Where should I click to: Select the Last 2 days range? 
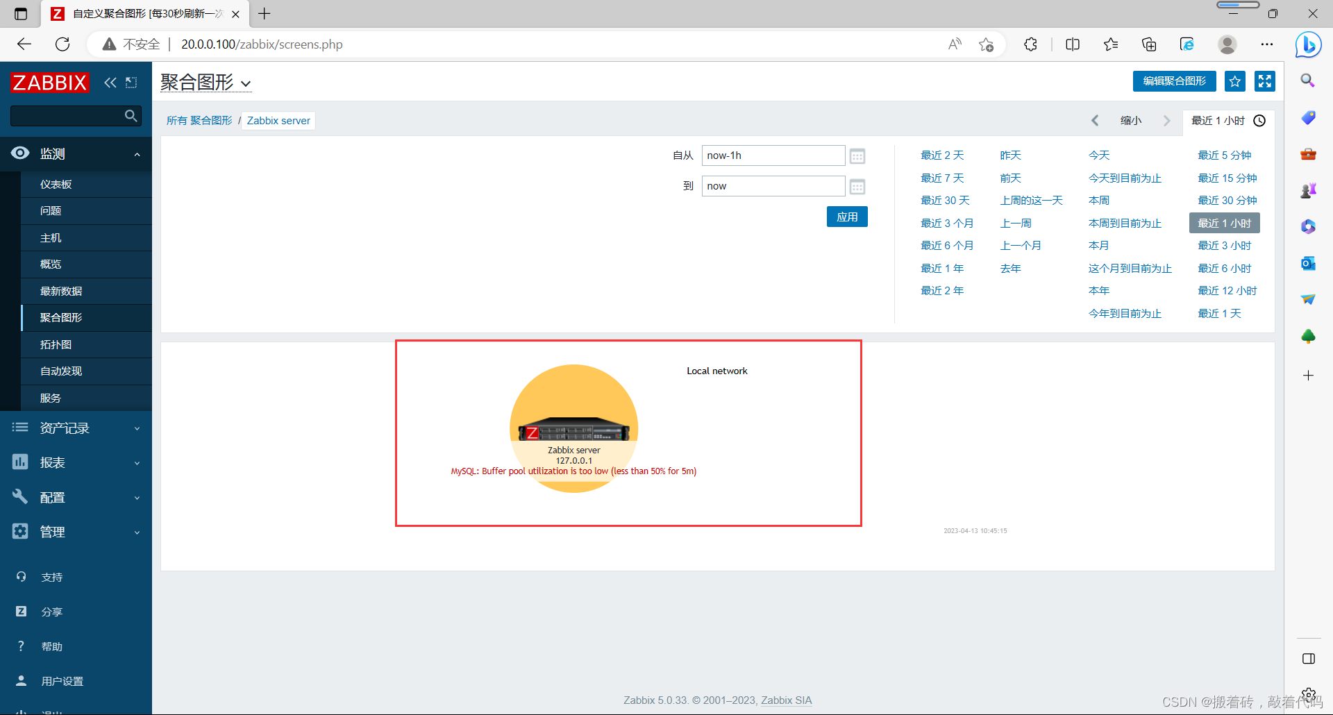click(942, 155)
